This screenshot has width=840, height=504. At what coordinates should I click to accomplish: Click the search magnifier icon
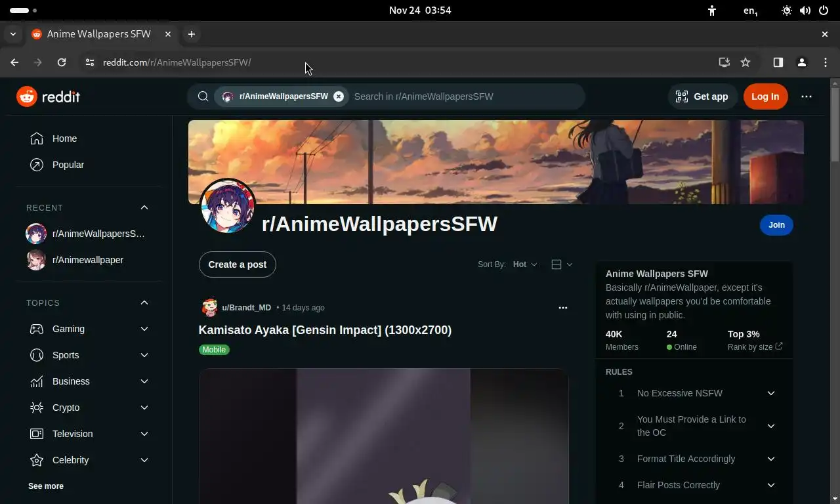[x=203, y=96]
